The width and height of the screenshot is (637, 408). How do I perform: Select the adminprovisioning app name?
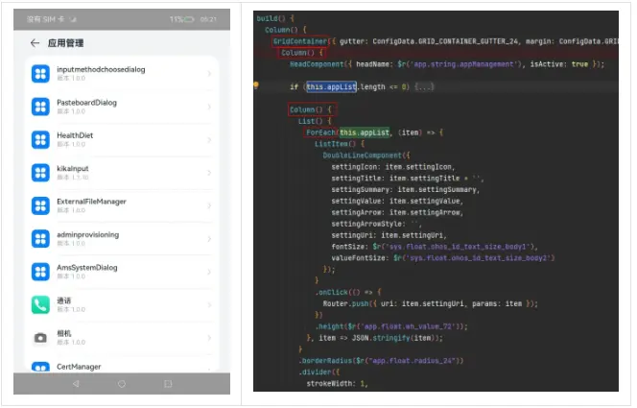(x=88, y=235)
